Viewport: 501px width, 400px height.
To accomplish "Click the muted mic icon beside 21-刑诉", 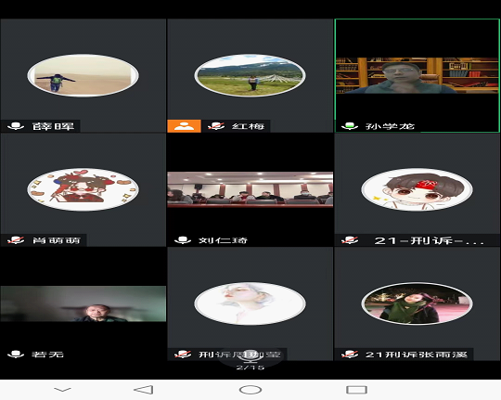I will (350, 240).
